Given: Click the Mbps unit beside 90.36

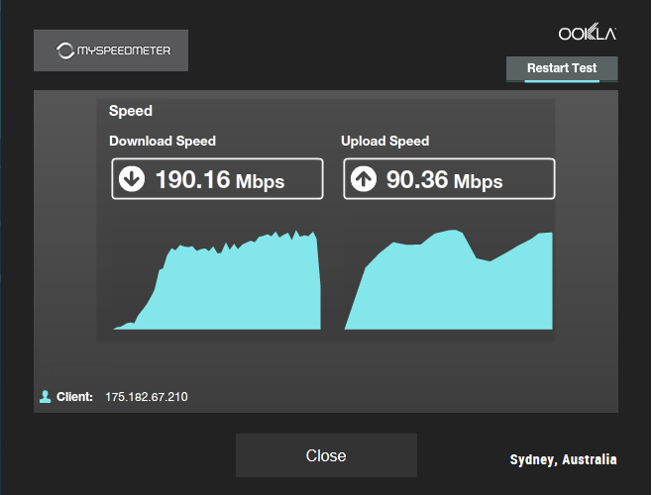Looking at the screenshot, I should click(479, 181).
